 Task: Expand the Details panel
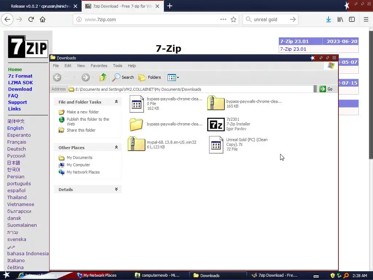click(x=116, y=189)
